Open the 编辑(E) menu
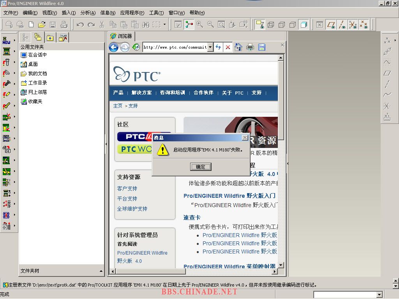 (x=30, y=13)
